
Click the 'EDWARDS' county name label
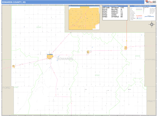point(65,59)
